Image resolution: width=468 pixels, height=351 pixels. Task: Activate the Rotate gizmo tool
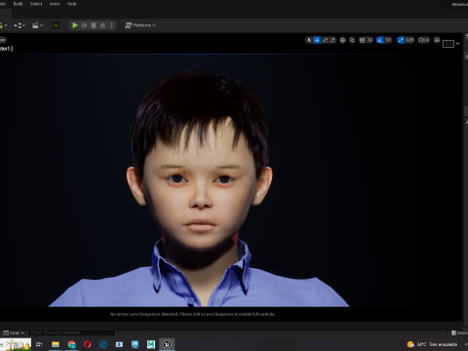pyautogui.click(x=325, y=40)
